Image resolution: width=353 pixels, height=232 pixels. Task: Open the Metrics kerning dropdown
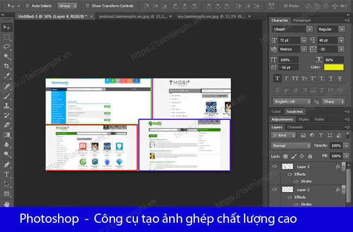pos(304,49)
